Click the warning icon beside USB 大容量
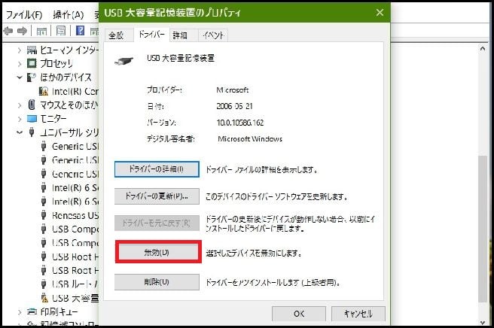 44,298
